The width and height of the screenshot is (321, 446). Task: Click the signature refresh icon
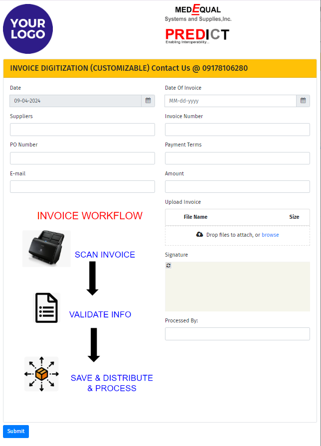coord(168,266)
